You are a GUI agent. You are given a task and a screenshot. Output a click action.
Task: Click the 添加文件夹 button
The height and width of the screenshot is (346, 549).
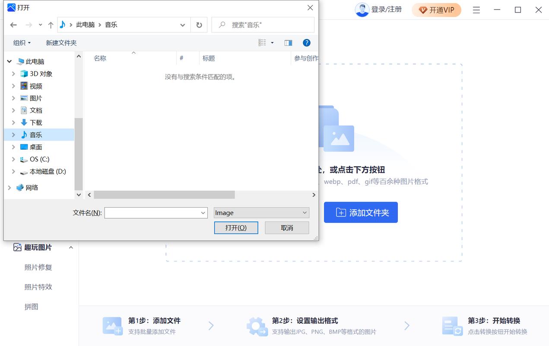[361, 212]
